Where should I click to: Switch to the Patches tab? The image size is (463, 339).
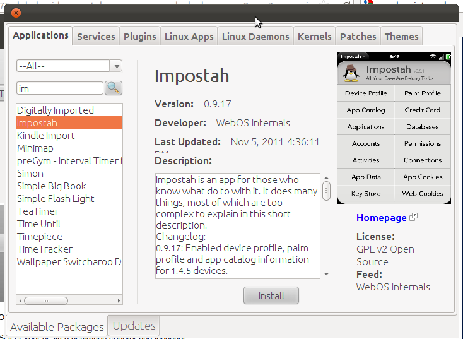click(358, 37)
